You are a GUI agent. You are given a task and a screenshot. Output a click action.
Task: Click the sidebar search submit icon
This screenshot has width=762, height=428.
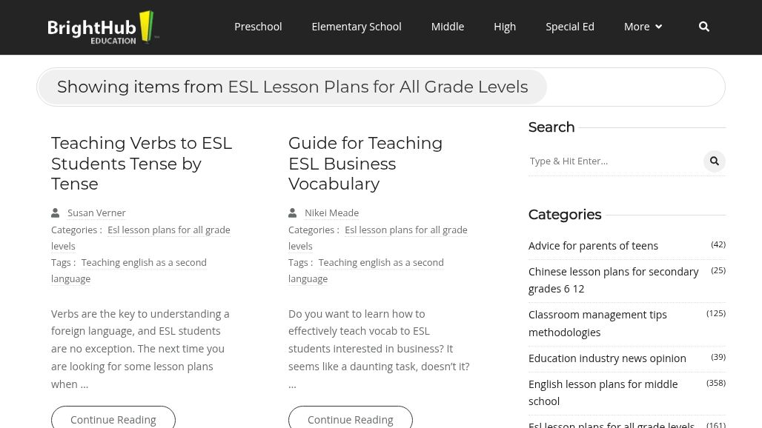tap(714, 161)
